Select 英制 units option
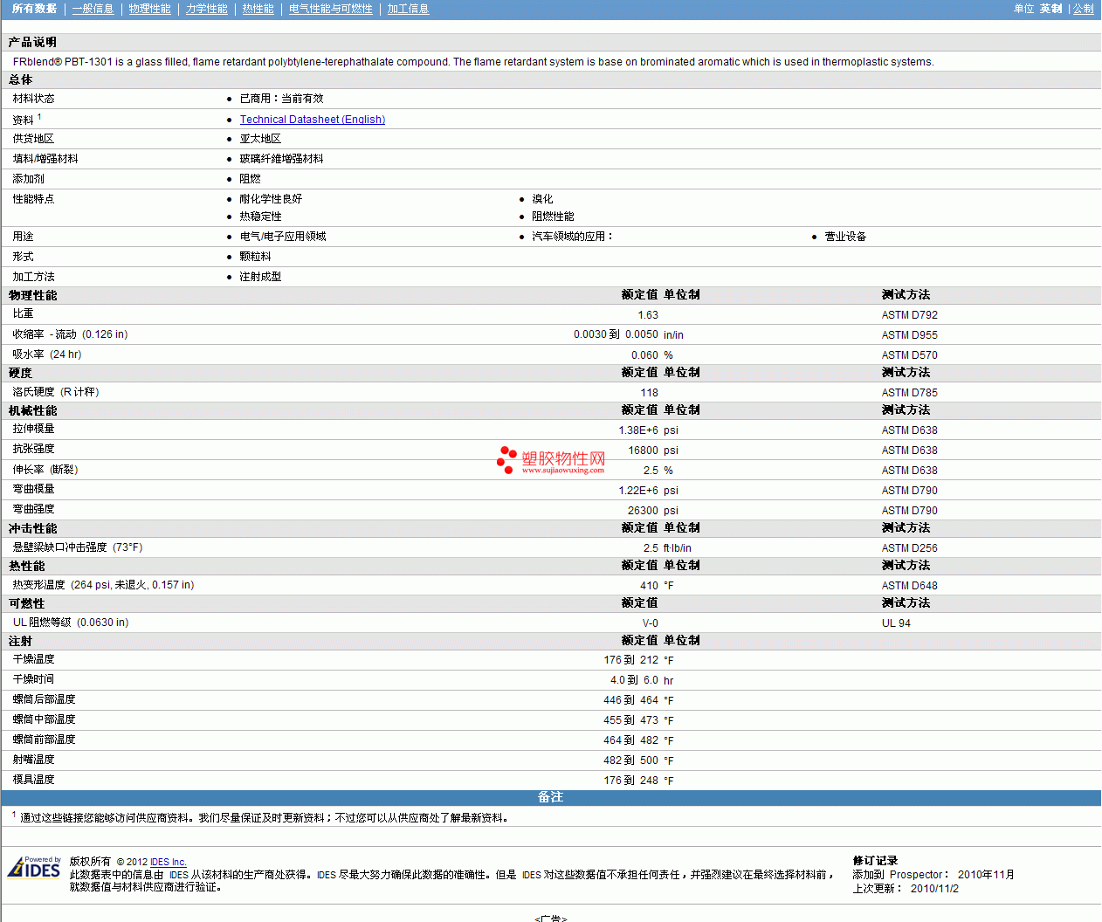The image size is (1102, 922). (x=1050, y=9)
